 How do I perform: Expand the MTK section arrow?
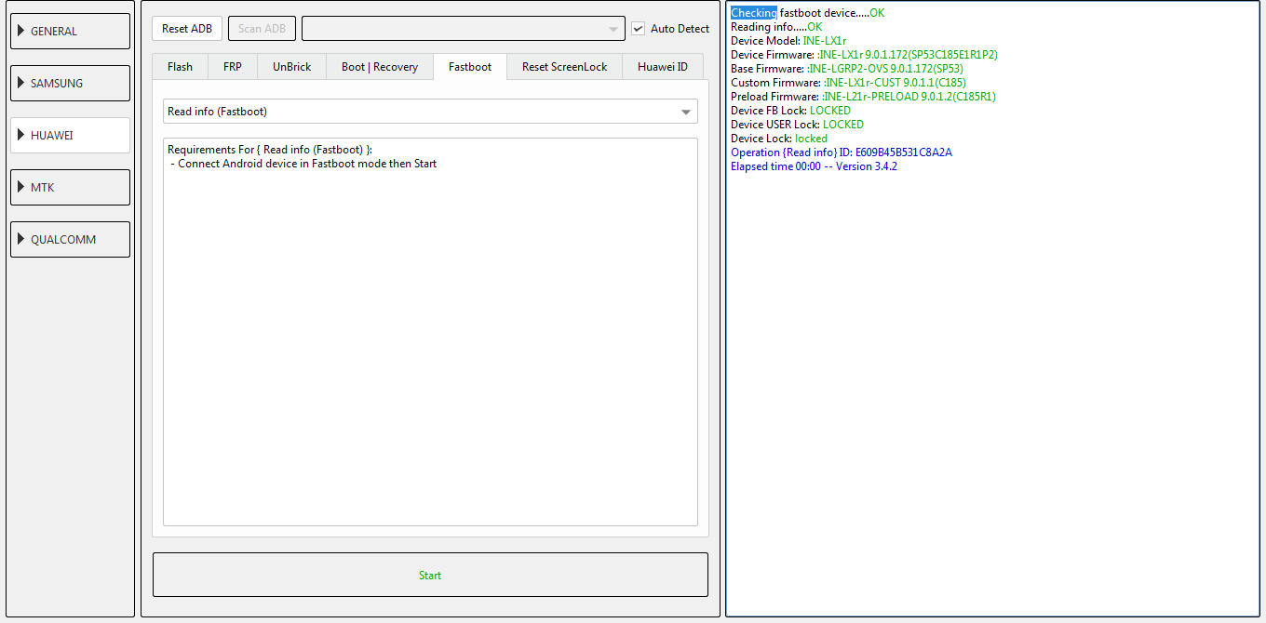(20, 187)
